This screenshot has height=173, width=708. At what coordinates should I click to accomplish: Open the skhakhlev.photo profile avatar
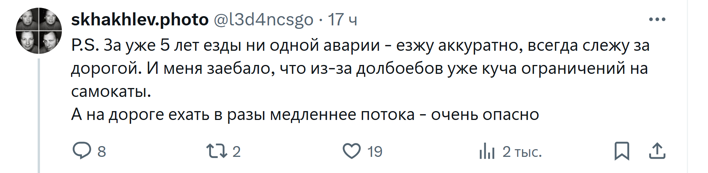click(x=39, y=30)
